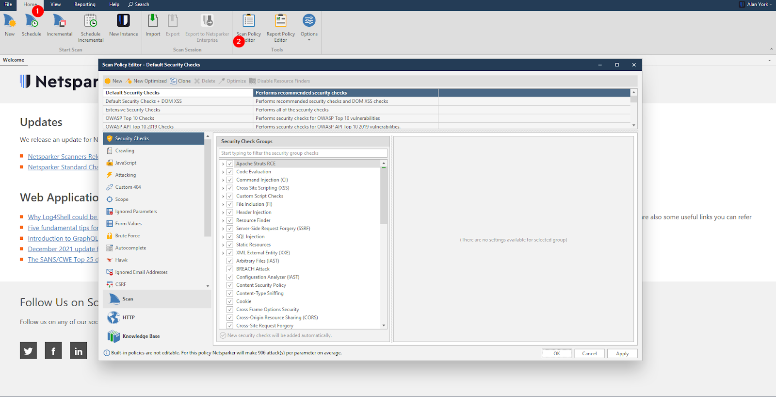
Task: Open the CSRF settings section
Action: tap(154, 284)
